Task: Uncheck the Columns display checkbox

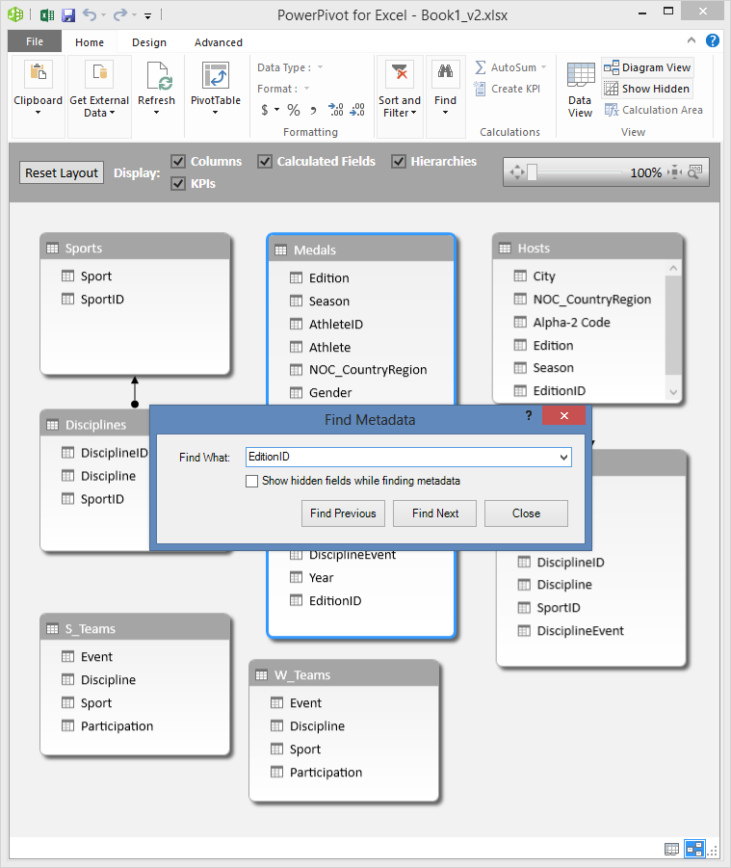Action: click(177, 161)
